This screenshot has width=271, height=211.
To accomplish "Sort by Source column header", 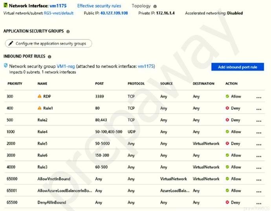I will tap(166, 84).
